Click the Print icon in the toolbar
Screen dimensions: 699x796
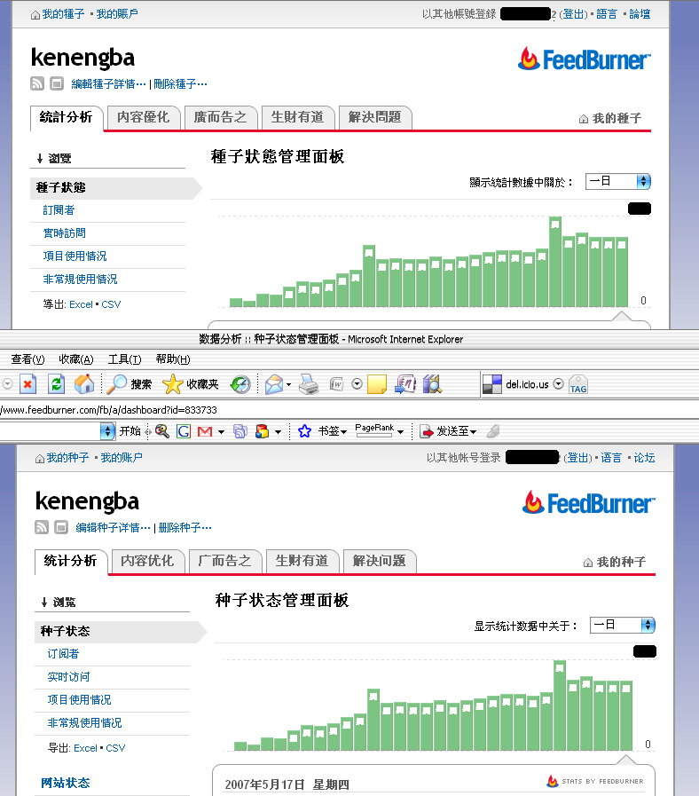[x=308, y=384]
